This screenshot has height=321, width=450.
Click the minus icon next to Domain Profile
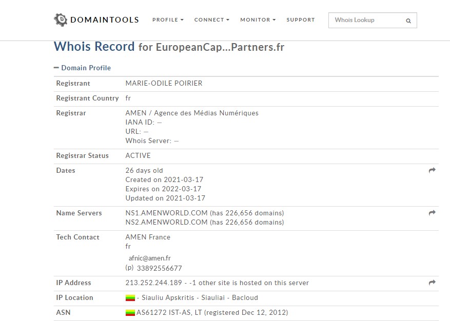coord(56,67)
